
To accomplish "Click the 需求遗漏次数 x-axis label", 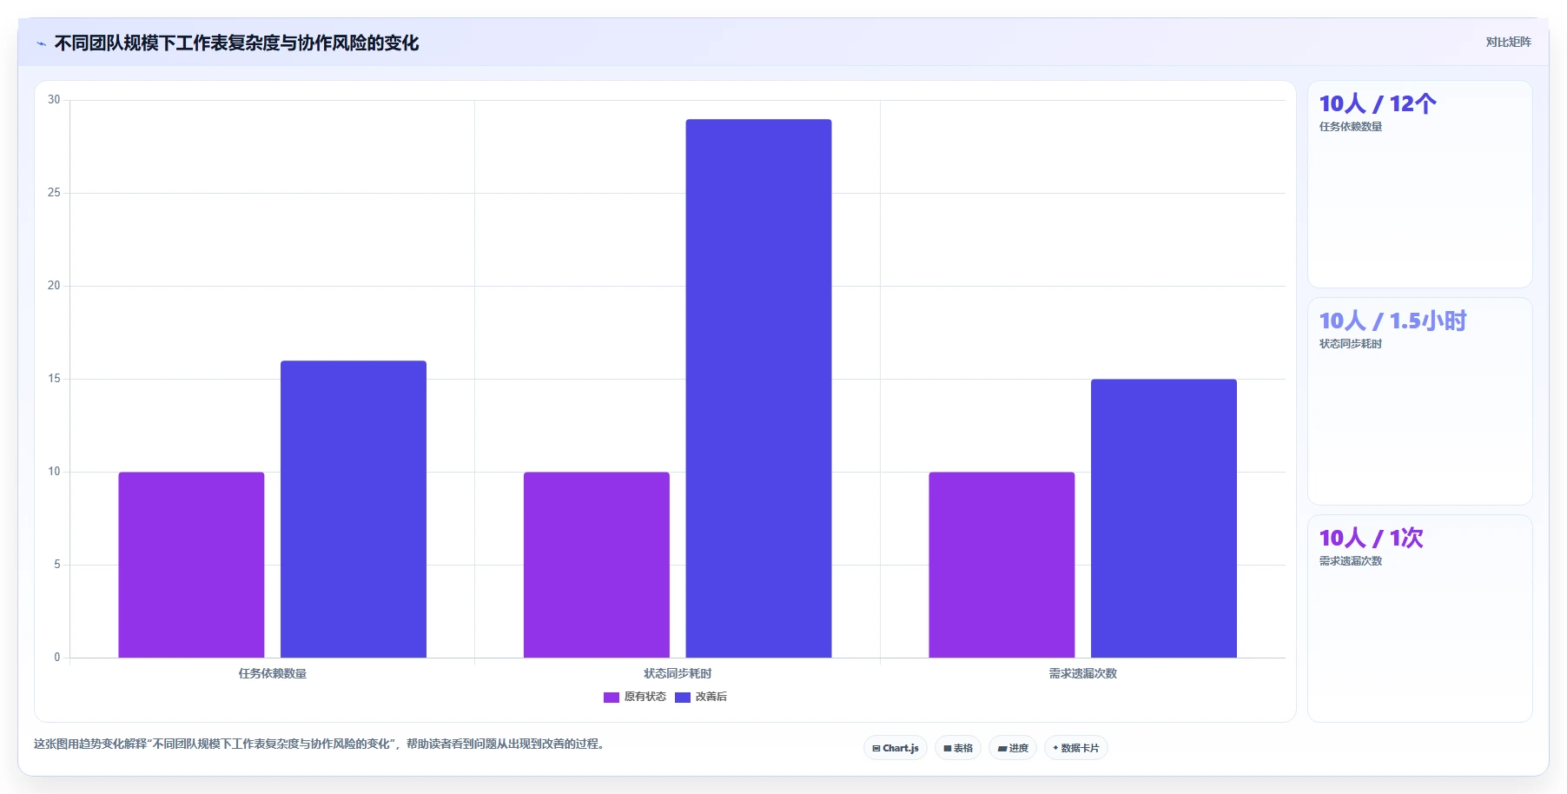I will pos(1083,673).
